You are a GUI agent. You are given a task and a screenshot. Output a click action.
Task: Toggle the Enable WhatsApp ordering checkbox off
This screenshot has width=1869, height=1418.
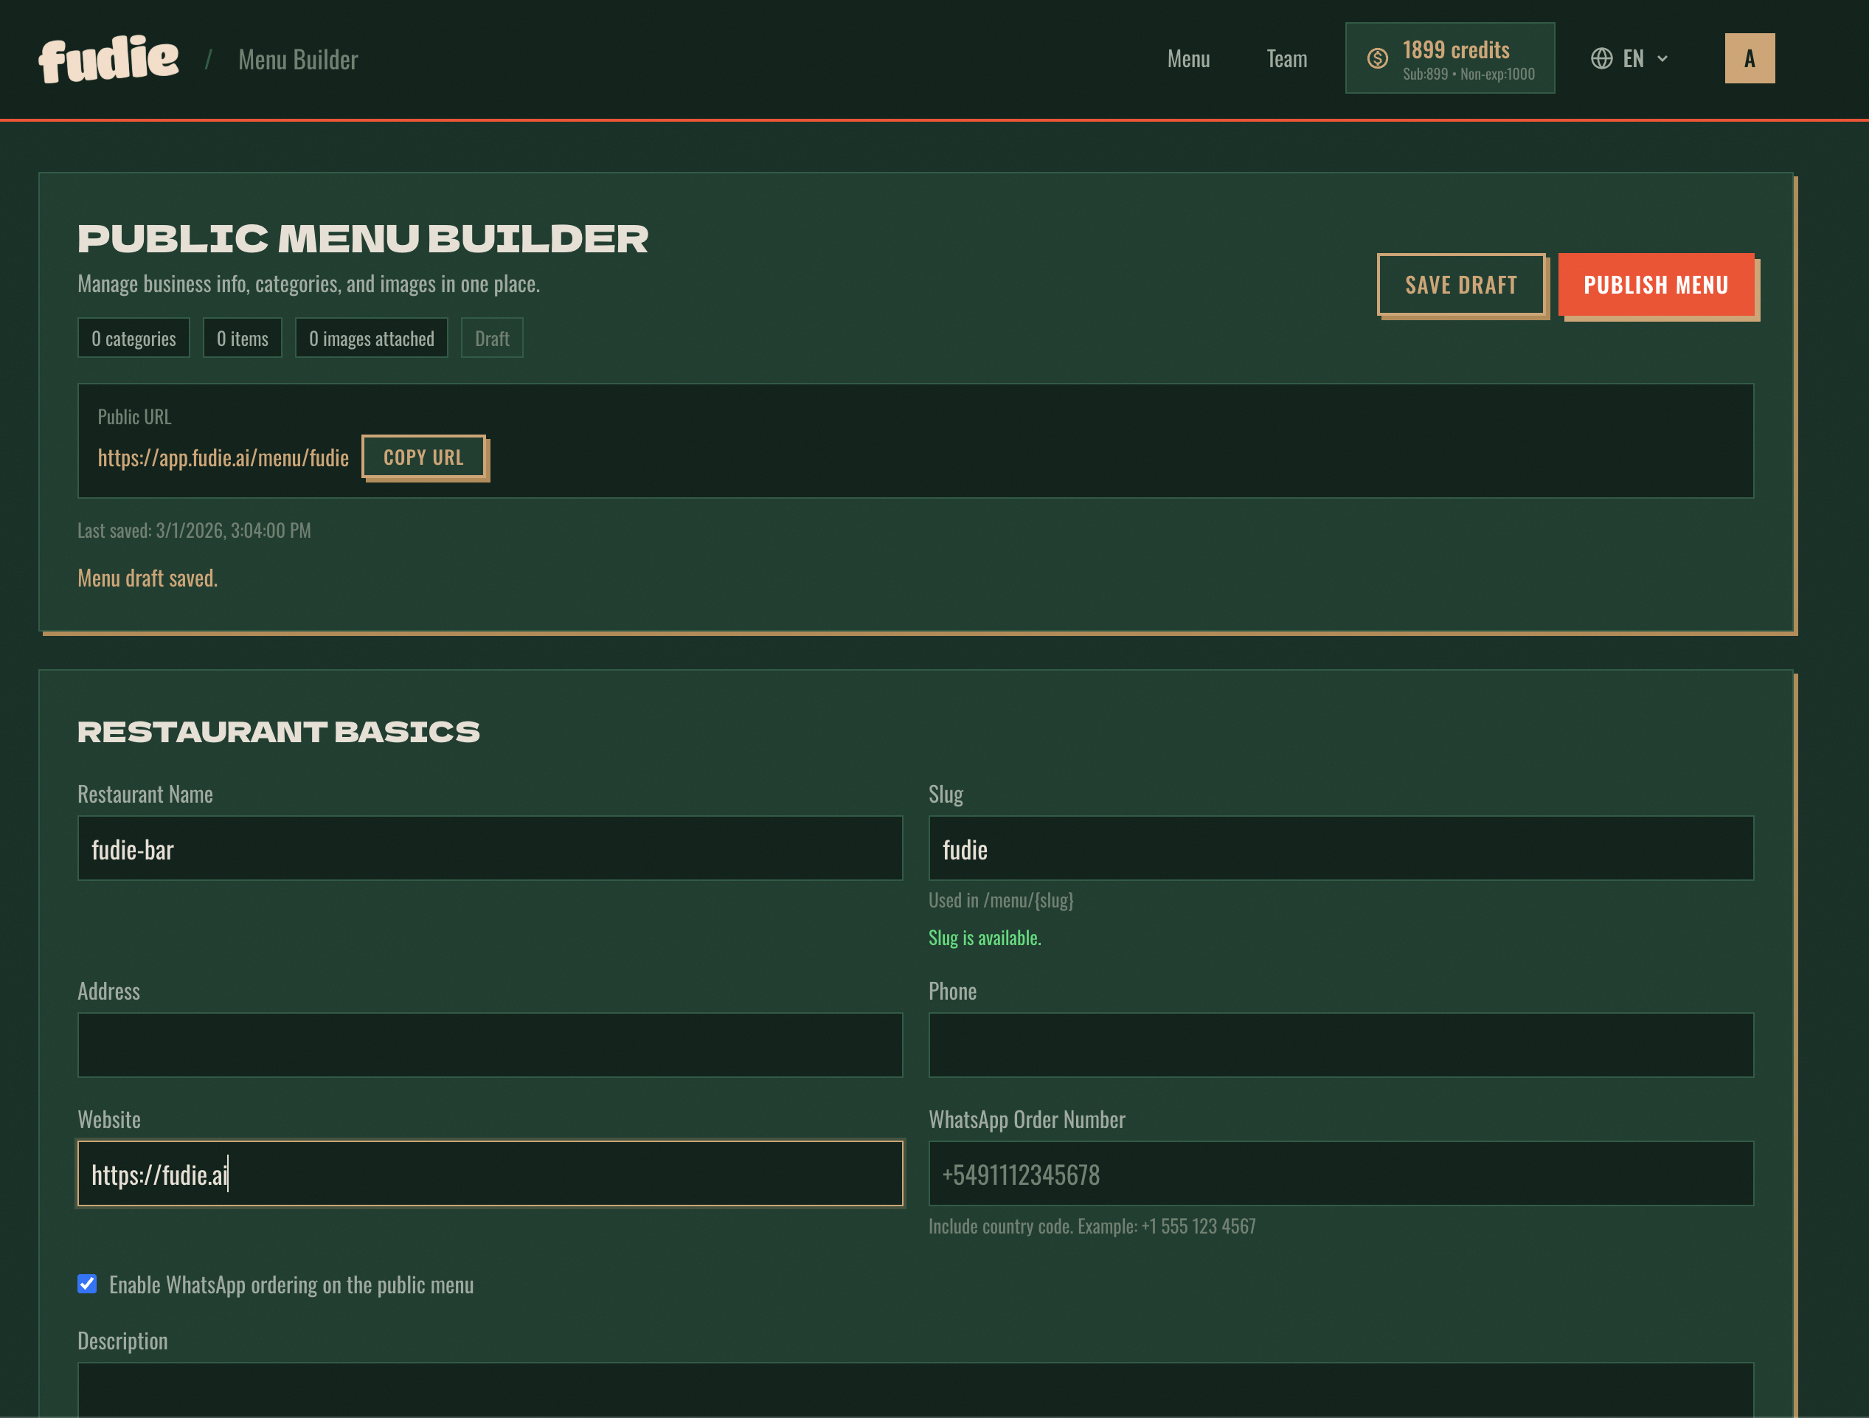click(87, 1284)
